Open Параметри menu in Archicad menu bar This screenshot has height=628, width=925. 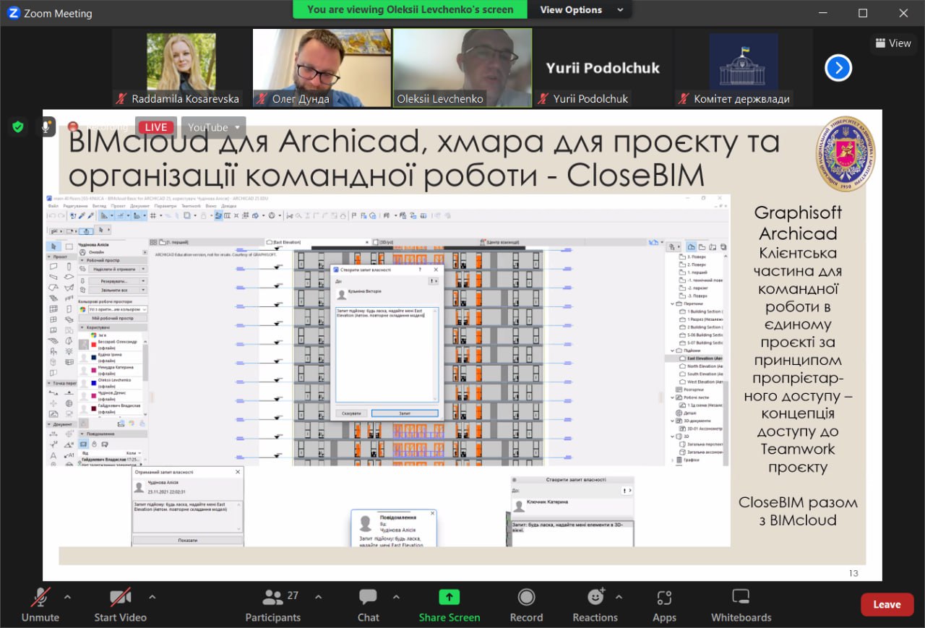click(165, 206)
